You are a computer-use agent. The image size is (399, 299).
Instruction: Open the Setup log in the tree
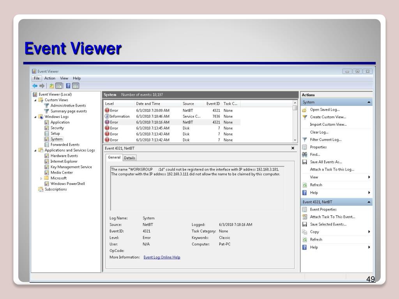[55, 134]
